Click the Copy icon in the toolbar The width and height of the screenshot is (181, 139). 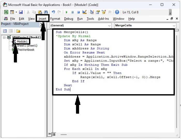pos(34,12)
